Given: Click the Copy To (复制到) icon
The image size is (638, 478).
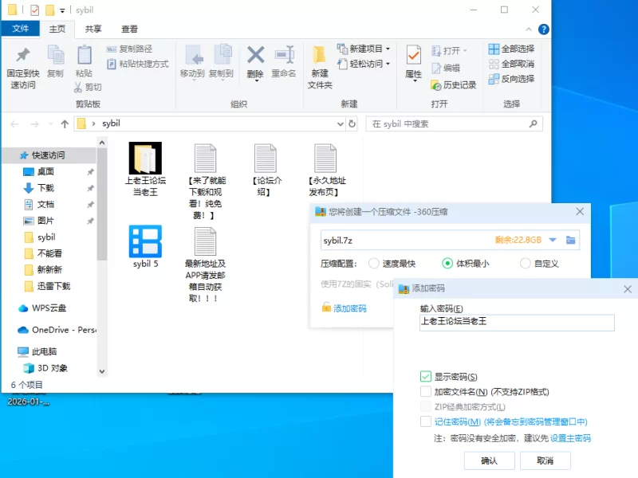Looking at the screenshot, I should coord(222,55).
